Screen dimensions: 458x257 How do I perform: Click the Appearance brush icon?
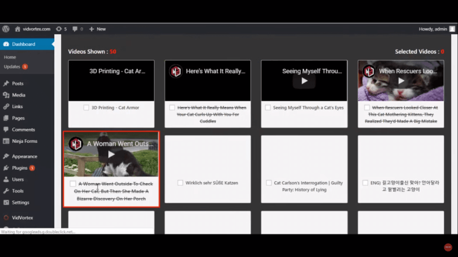point(6,156)
